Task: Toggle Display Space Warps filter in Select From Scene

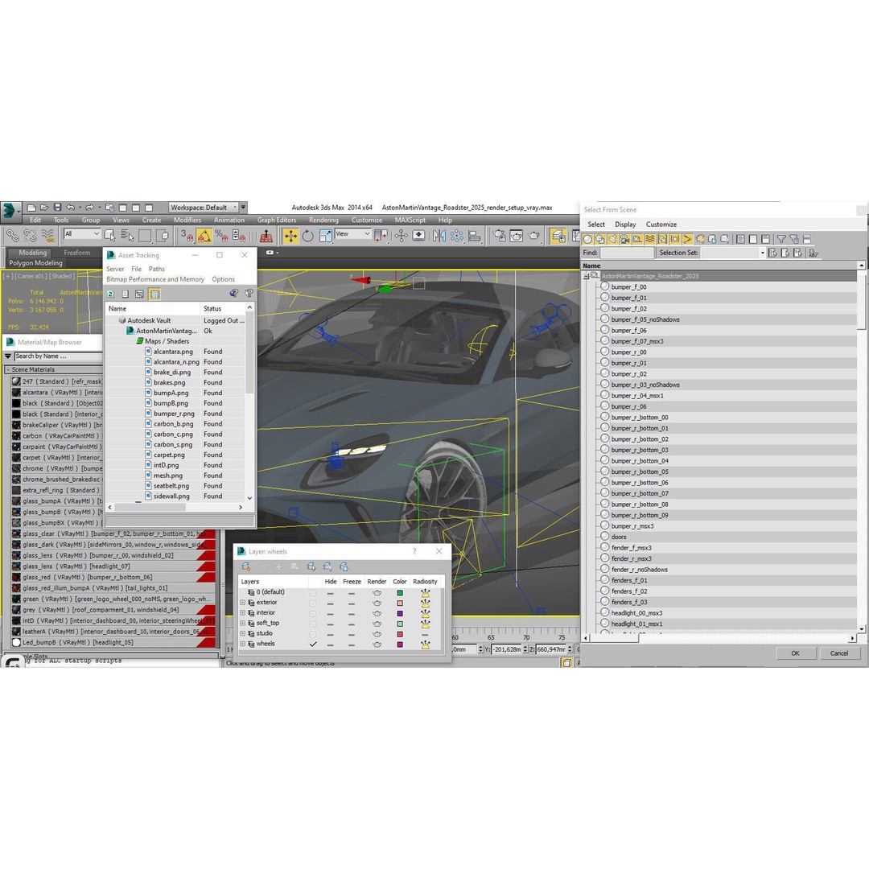Action: coord(650,240)
